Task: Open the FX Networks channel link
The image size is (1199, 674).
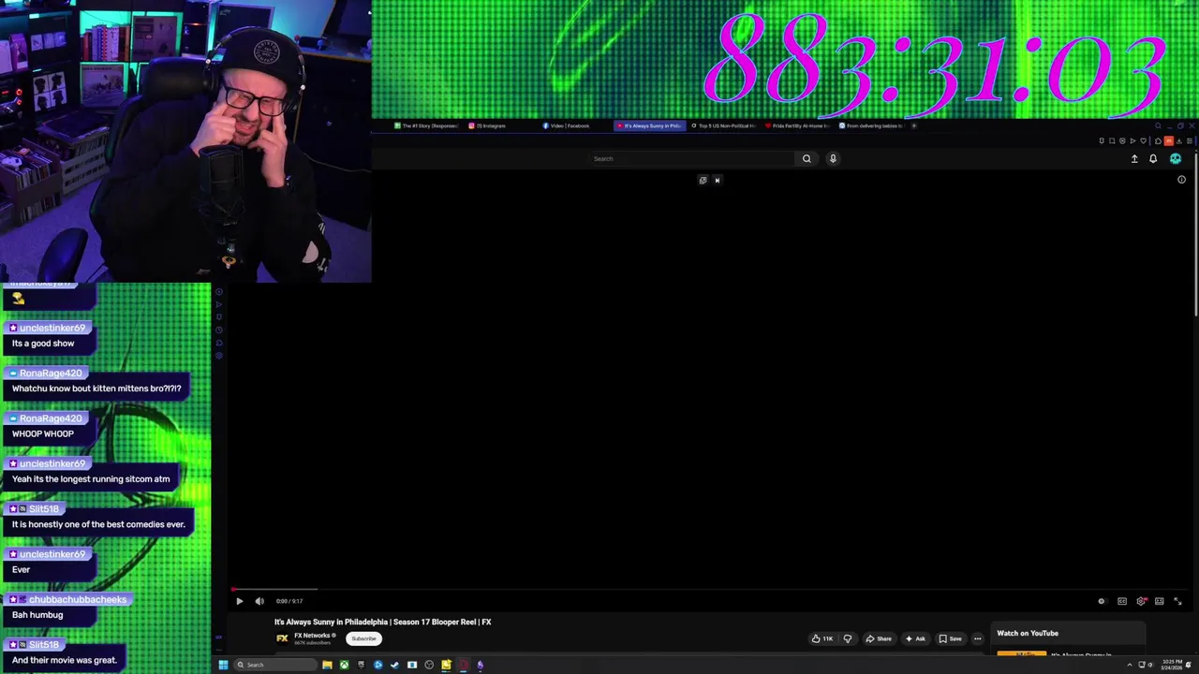Action: click(313, 636)
